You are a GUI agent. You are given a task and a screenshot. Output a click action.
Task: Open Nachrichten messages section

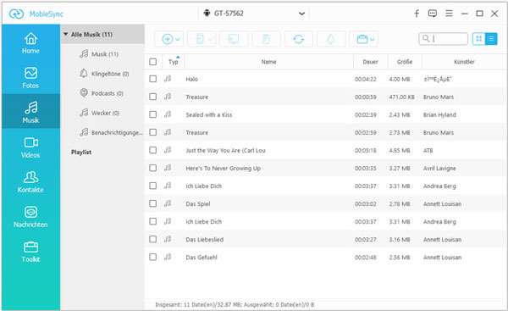tap(30, 217)
